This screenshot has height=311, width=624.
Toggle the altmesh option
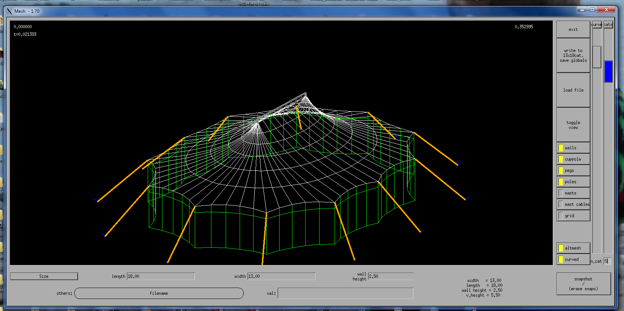(561, 248)
